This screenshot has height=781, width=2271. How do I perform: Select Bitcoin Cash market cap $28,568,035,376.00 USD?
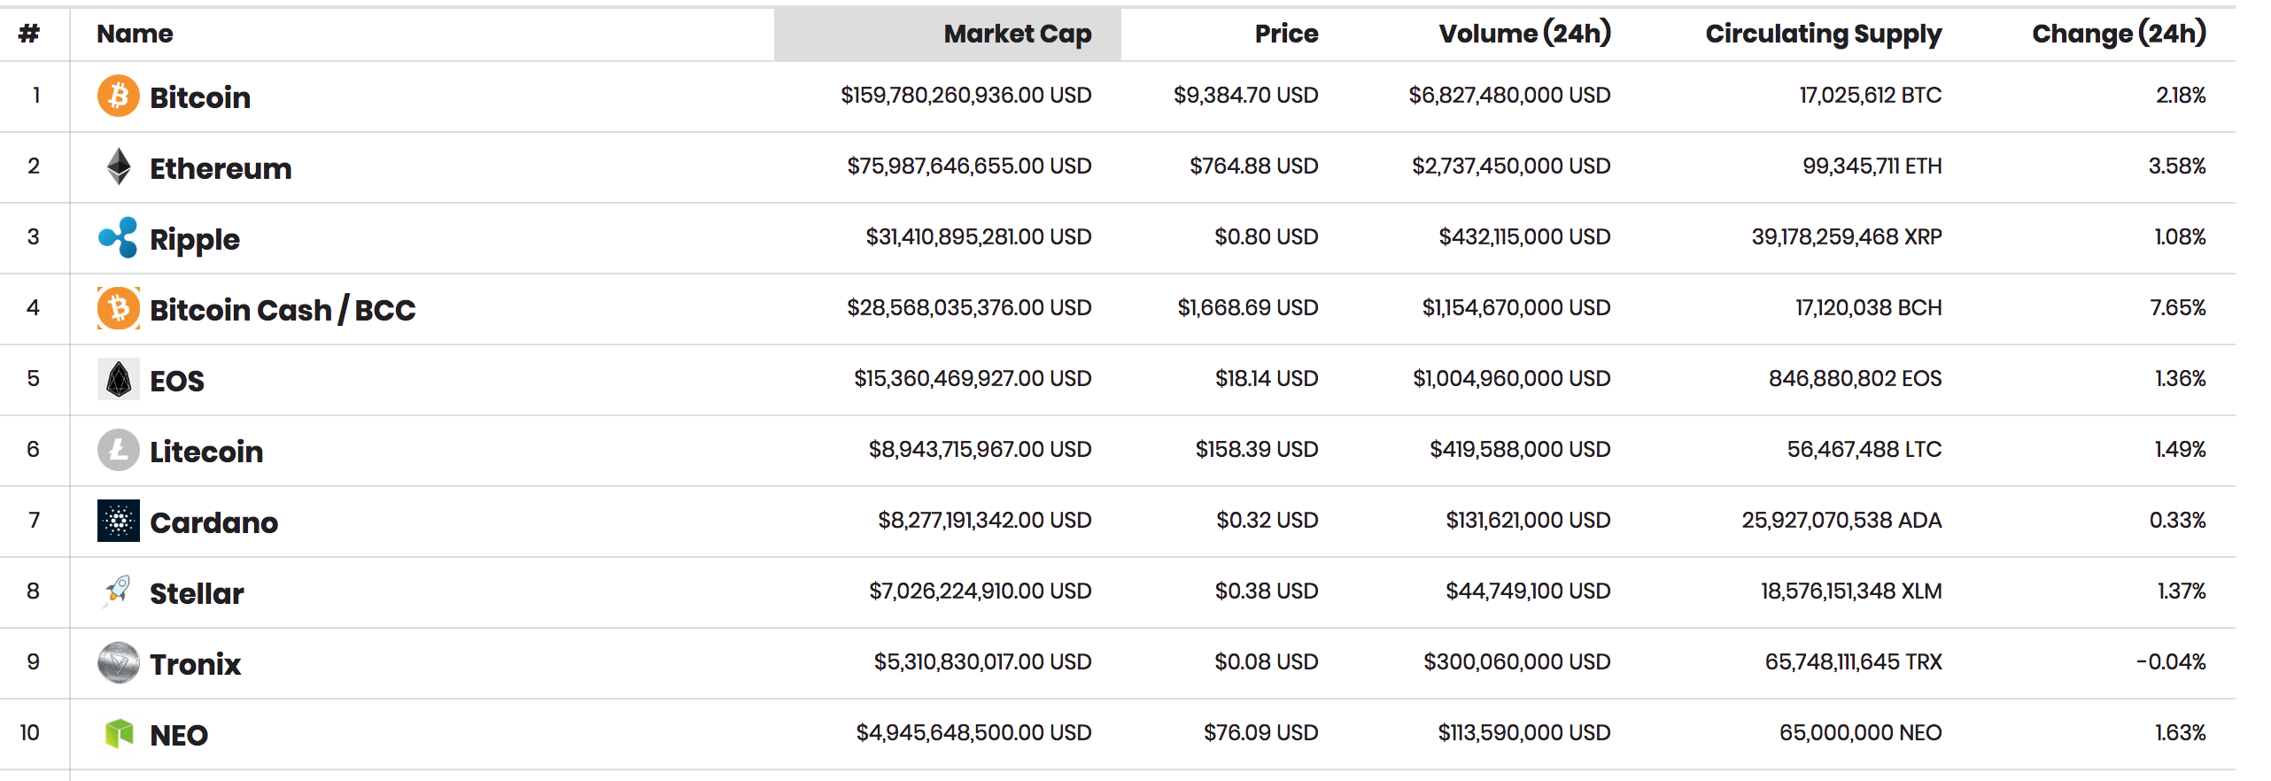pos(969,307)
